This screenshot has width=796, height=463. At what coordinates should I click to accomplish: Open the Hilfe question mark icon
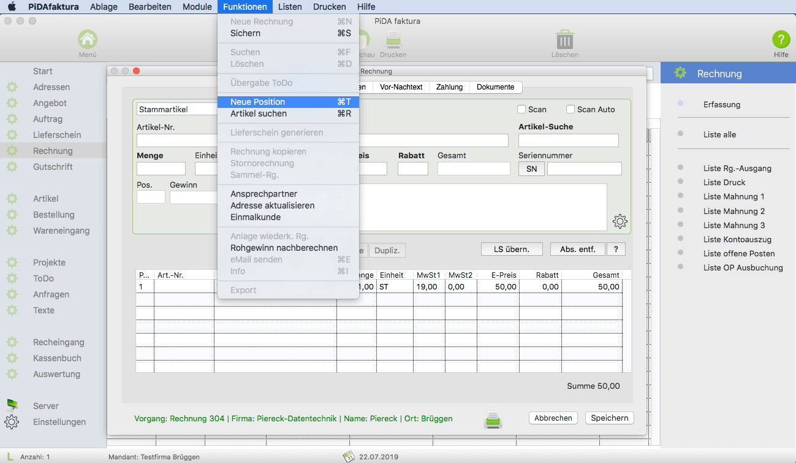(x=781, y=40)
